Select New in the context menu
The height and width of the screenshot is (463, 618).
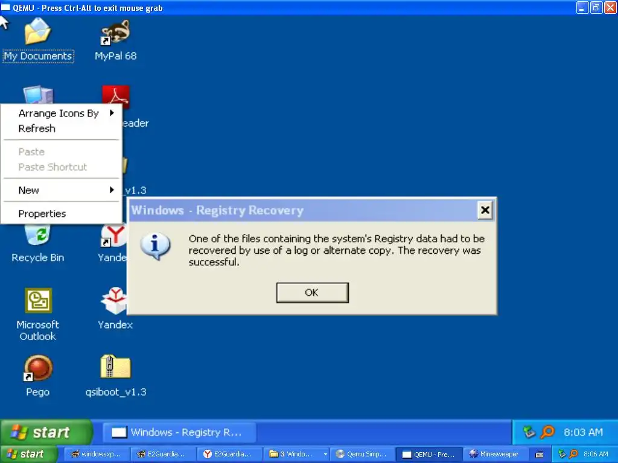tap(62, 190)
